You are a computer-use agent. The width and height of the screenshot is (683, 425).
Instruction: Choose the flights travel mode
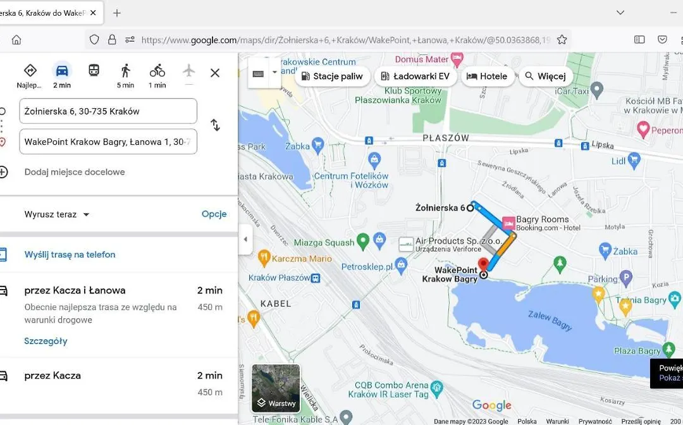click(188, 70)
